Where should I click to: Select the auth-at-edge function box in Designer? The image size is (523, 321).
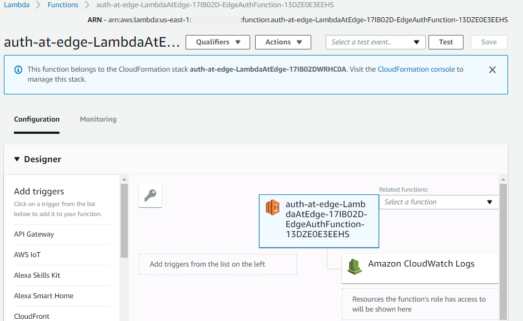point(319,221)
